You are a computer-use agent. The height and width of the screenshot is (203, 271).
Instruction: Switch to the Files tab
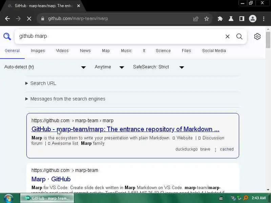pos(186,51)
